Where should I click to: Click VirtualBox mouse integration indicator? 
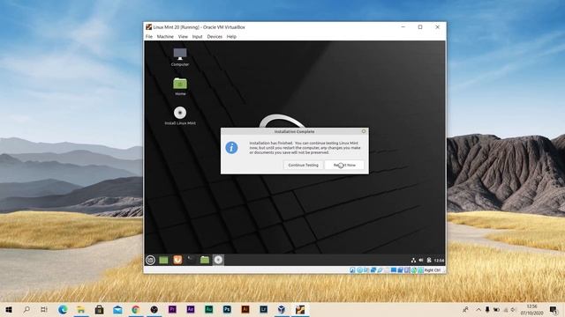coord(414,270)
